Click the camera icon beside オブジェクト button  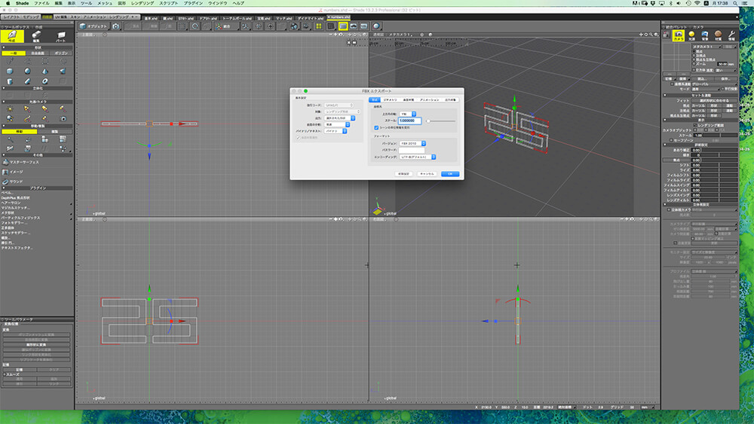115,26
